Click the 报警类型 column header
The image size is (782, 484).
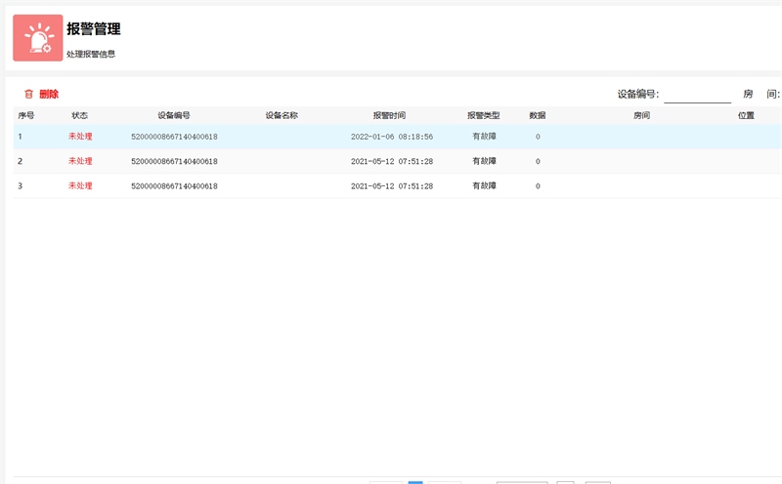484,115
